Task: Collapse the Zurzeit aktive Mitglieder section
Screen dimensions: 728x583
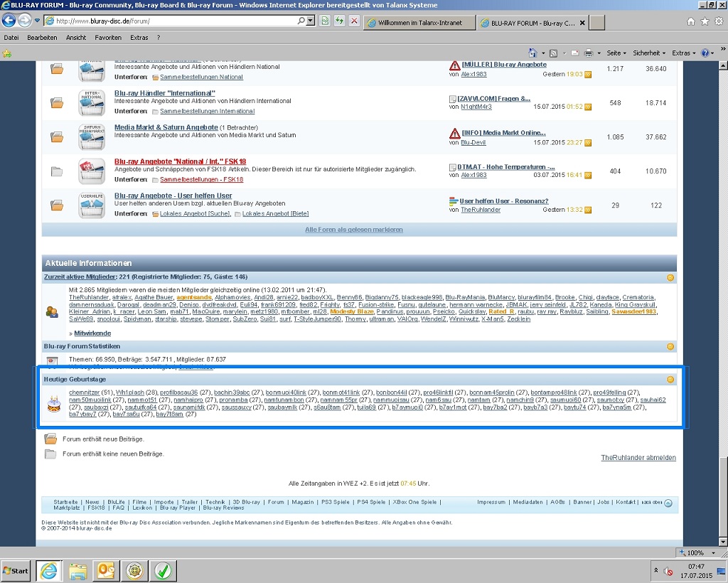Action: (x=670, y=277)
